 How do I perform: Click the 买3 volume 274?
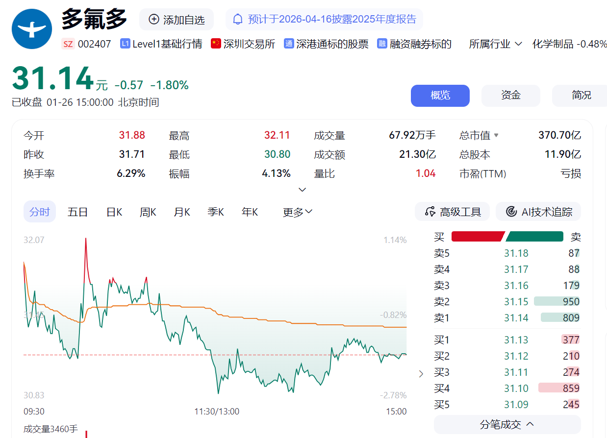click(x=571, y=372)
